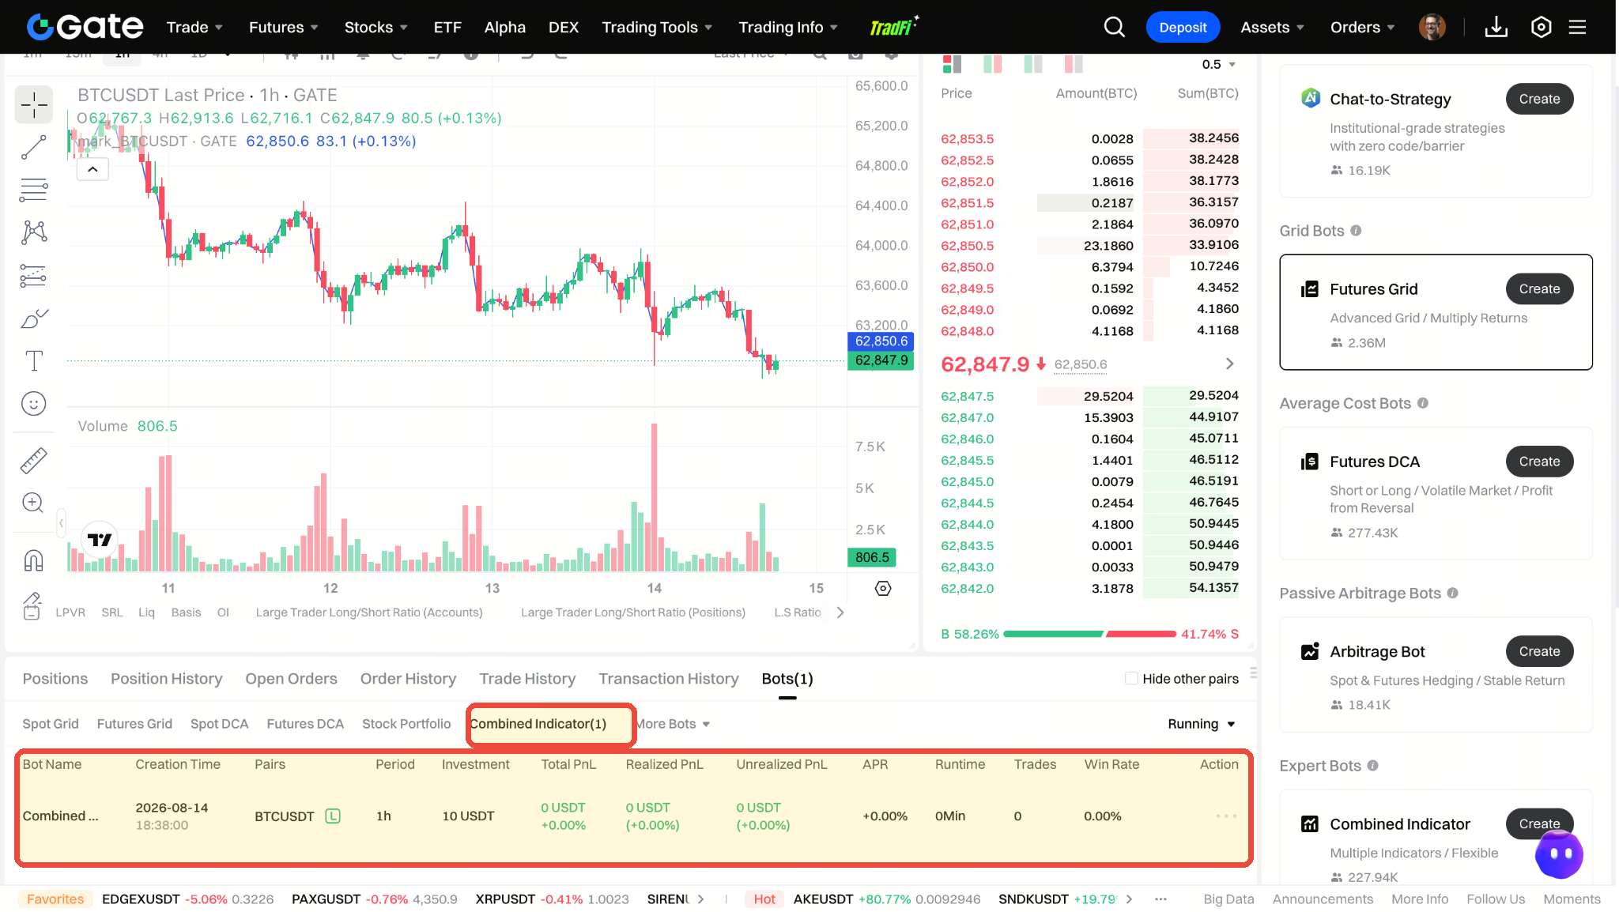
Task: Select the chart pattern tool
Action: click(33, 232)
